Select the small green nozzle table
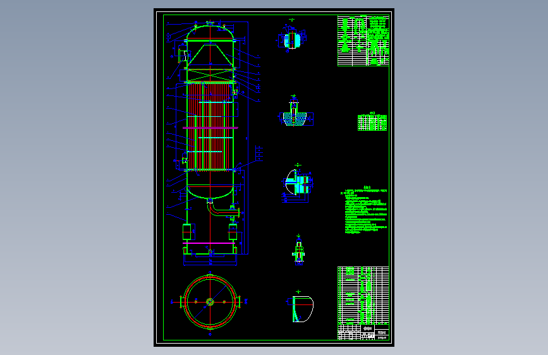Screen dimensions: 548x355 (x=372, y=123)
